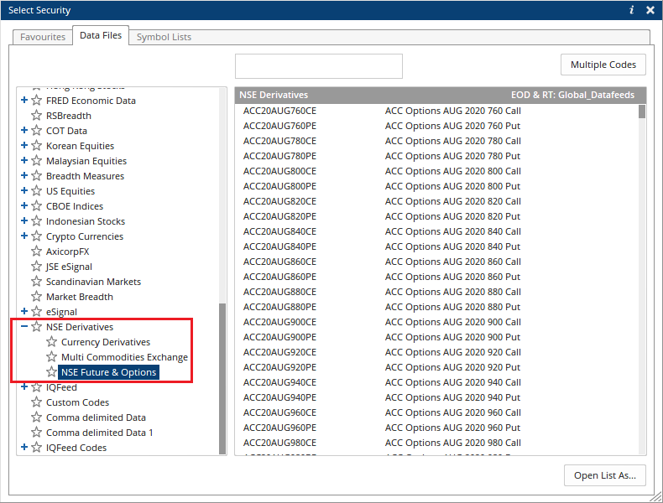This screenshot has height=503, width=663.
Task: Toggle favourite star for Custom Codes
Action: pyautogui.click(x=37, y=402)
